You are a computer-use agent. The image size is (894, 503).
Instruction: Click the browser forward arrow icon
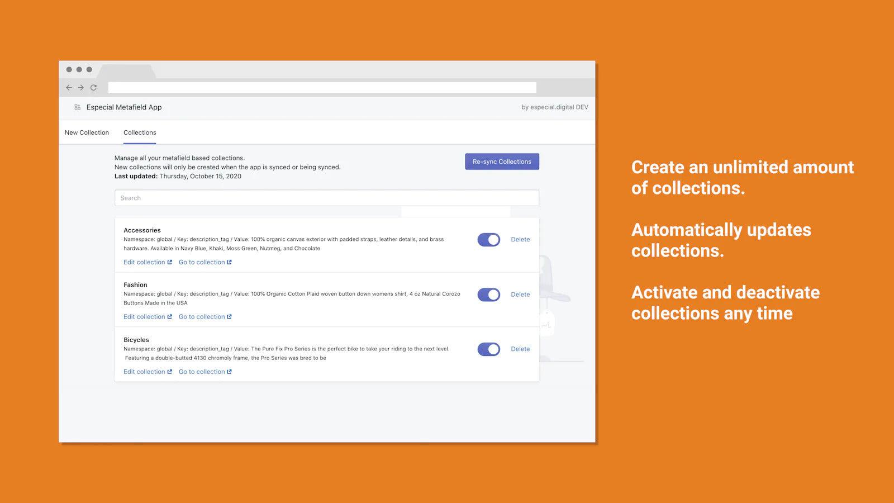point(80,88)
